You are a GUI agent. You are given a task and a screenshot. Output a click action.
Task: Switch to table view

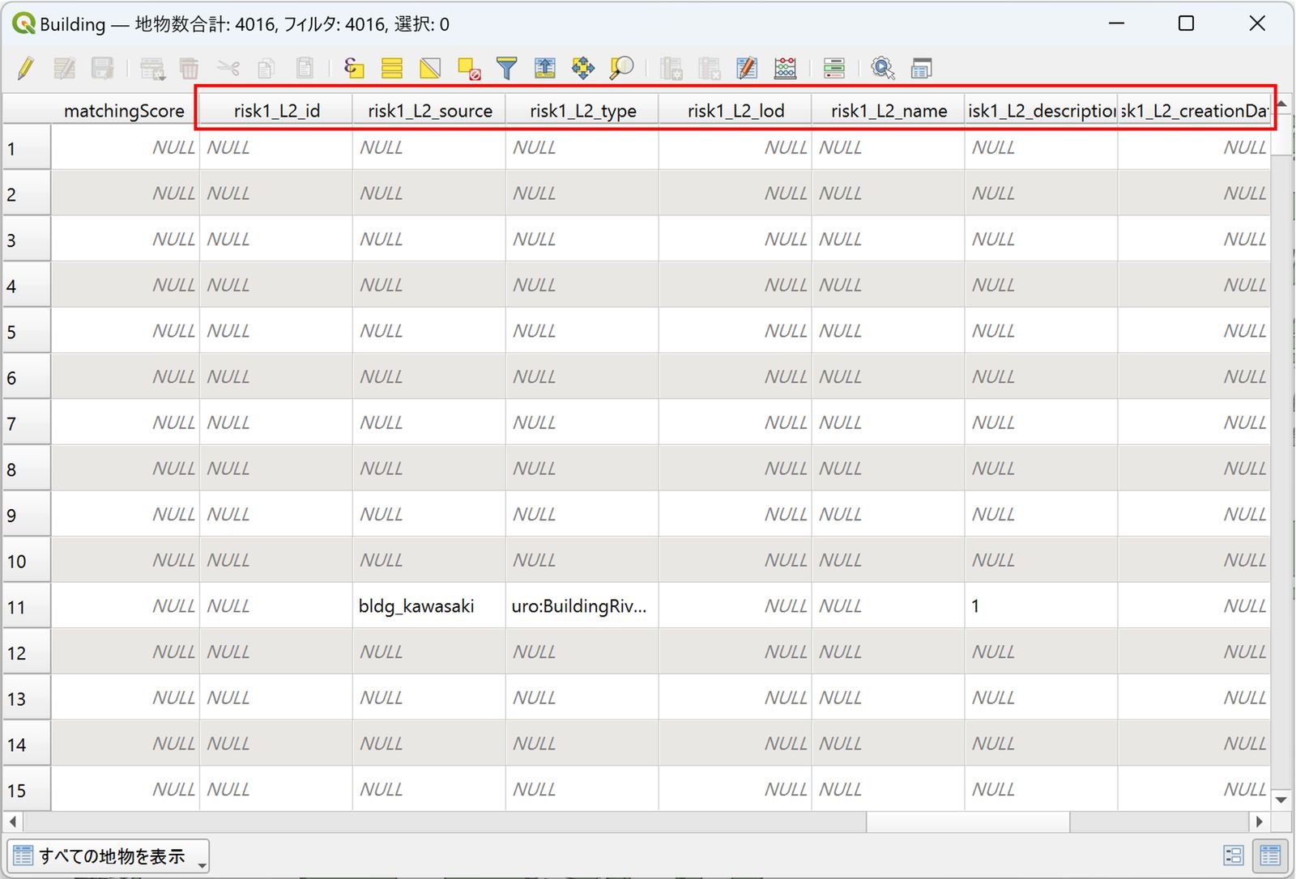tap(1270, 856)
